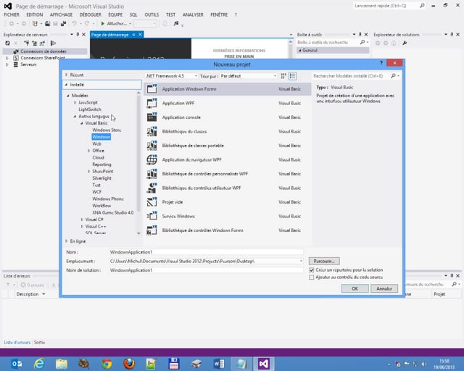Expand the SharePoint tree node
Image resolution: width=464 pixels, height=371 pixels.
[x=88, y=171]
